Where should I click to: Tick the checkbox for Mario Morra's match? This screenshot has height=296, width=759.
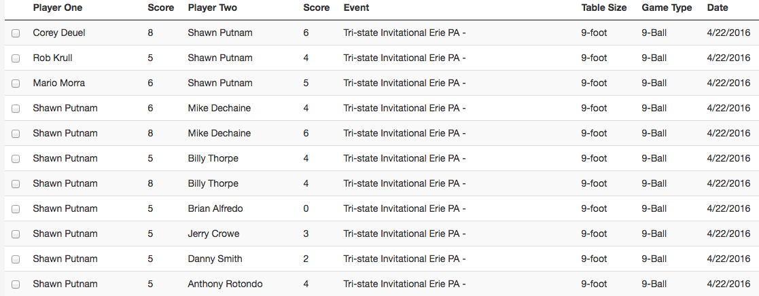[x=16, y=84]
